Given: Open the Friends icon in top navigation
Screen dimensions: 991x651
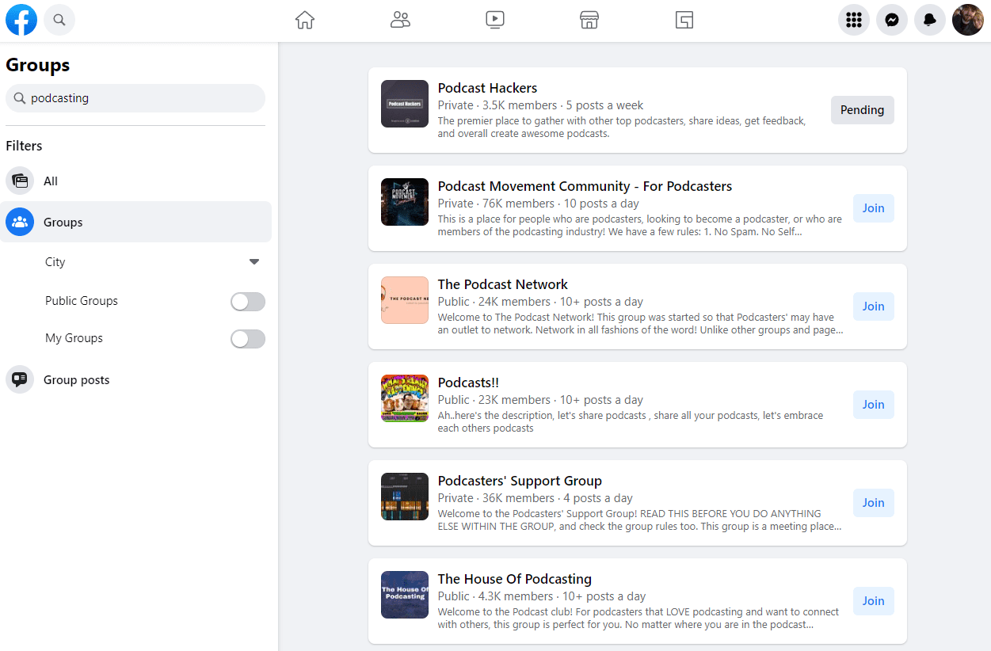Looking at the screenshot, I should (400, 20).
